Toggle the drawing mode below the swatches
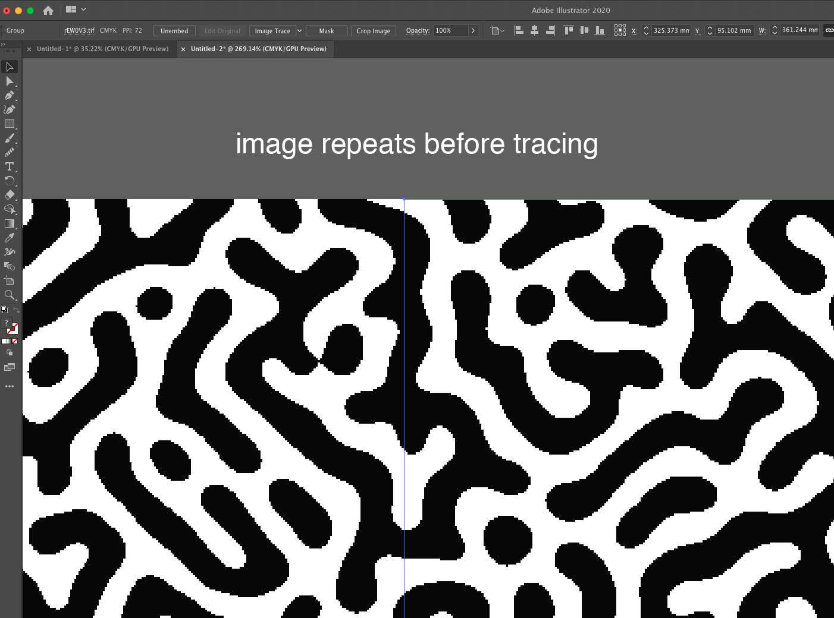Image resolution: width=834 pixels, height=618 pixels. (x=10, y=352)
